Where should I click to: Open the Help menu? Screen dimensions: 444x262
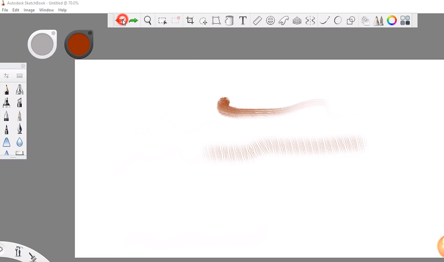tap(63, 10)
